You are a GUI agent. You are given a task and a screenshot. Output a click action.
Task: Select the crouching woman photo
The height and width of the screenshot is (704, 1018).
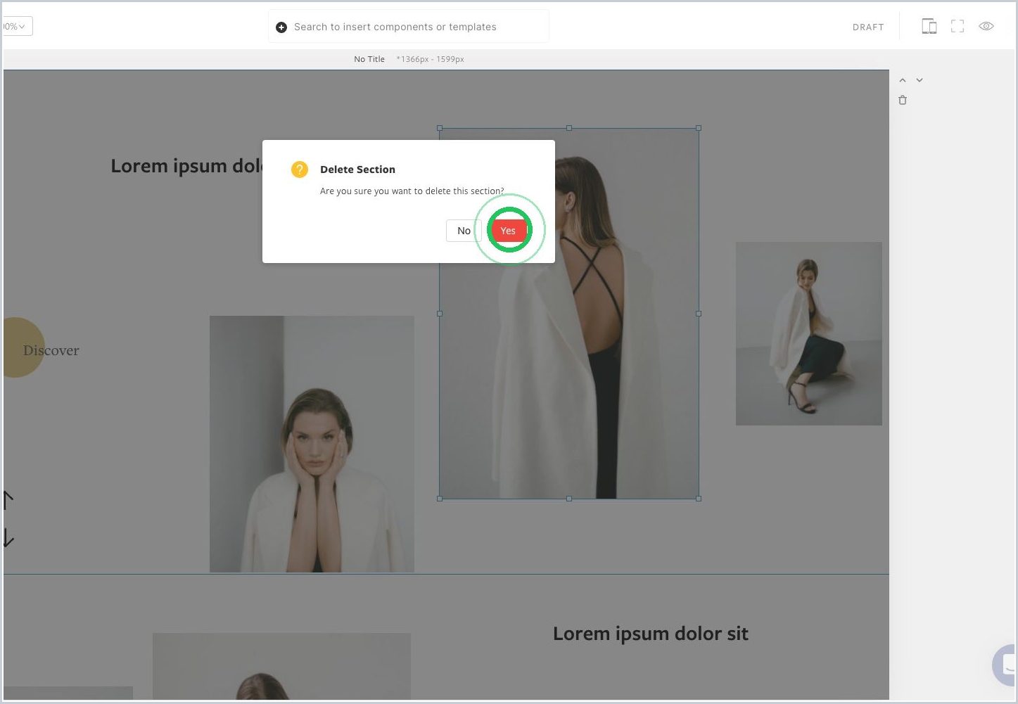coord(809,333)
